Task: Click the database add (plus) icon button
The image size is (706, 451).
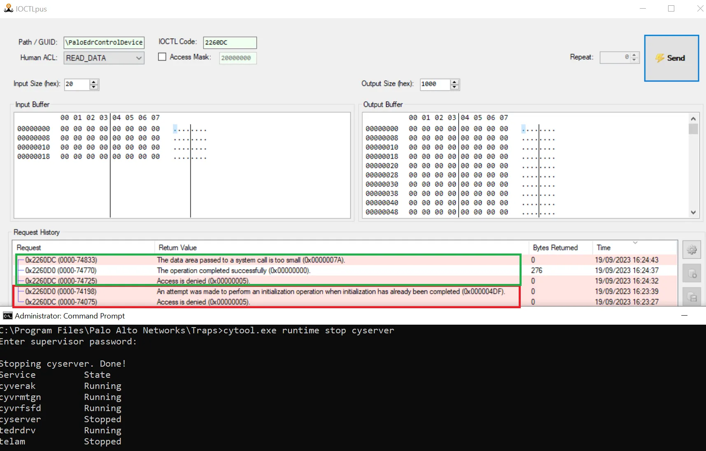Action: pos(692,274)
